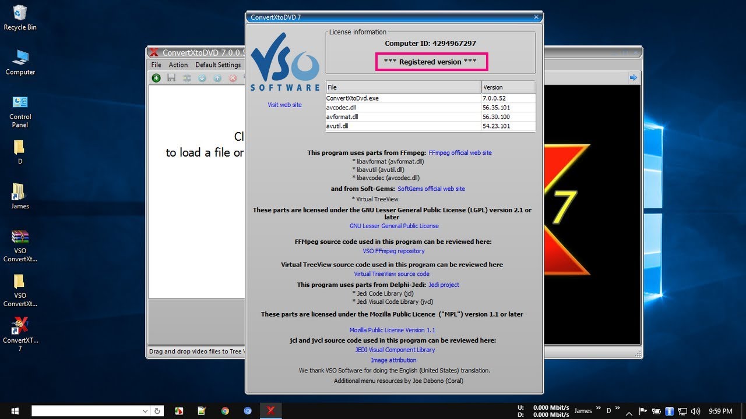The height and width of the screenshot is (419, 746).
Task: Click the taskbar refresh icon
Action: [157, 411]
